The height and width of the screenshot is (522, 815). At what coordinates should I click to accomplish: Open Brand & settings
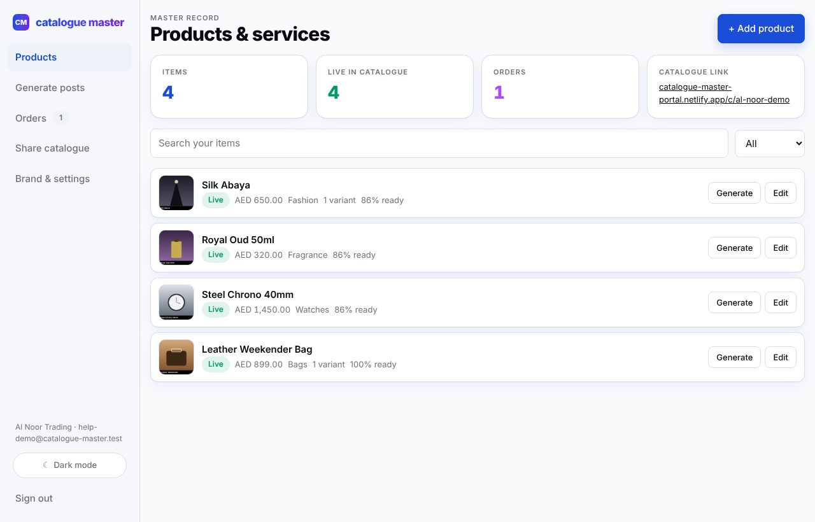click(69, 179)
